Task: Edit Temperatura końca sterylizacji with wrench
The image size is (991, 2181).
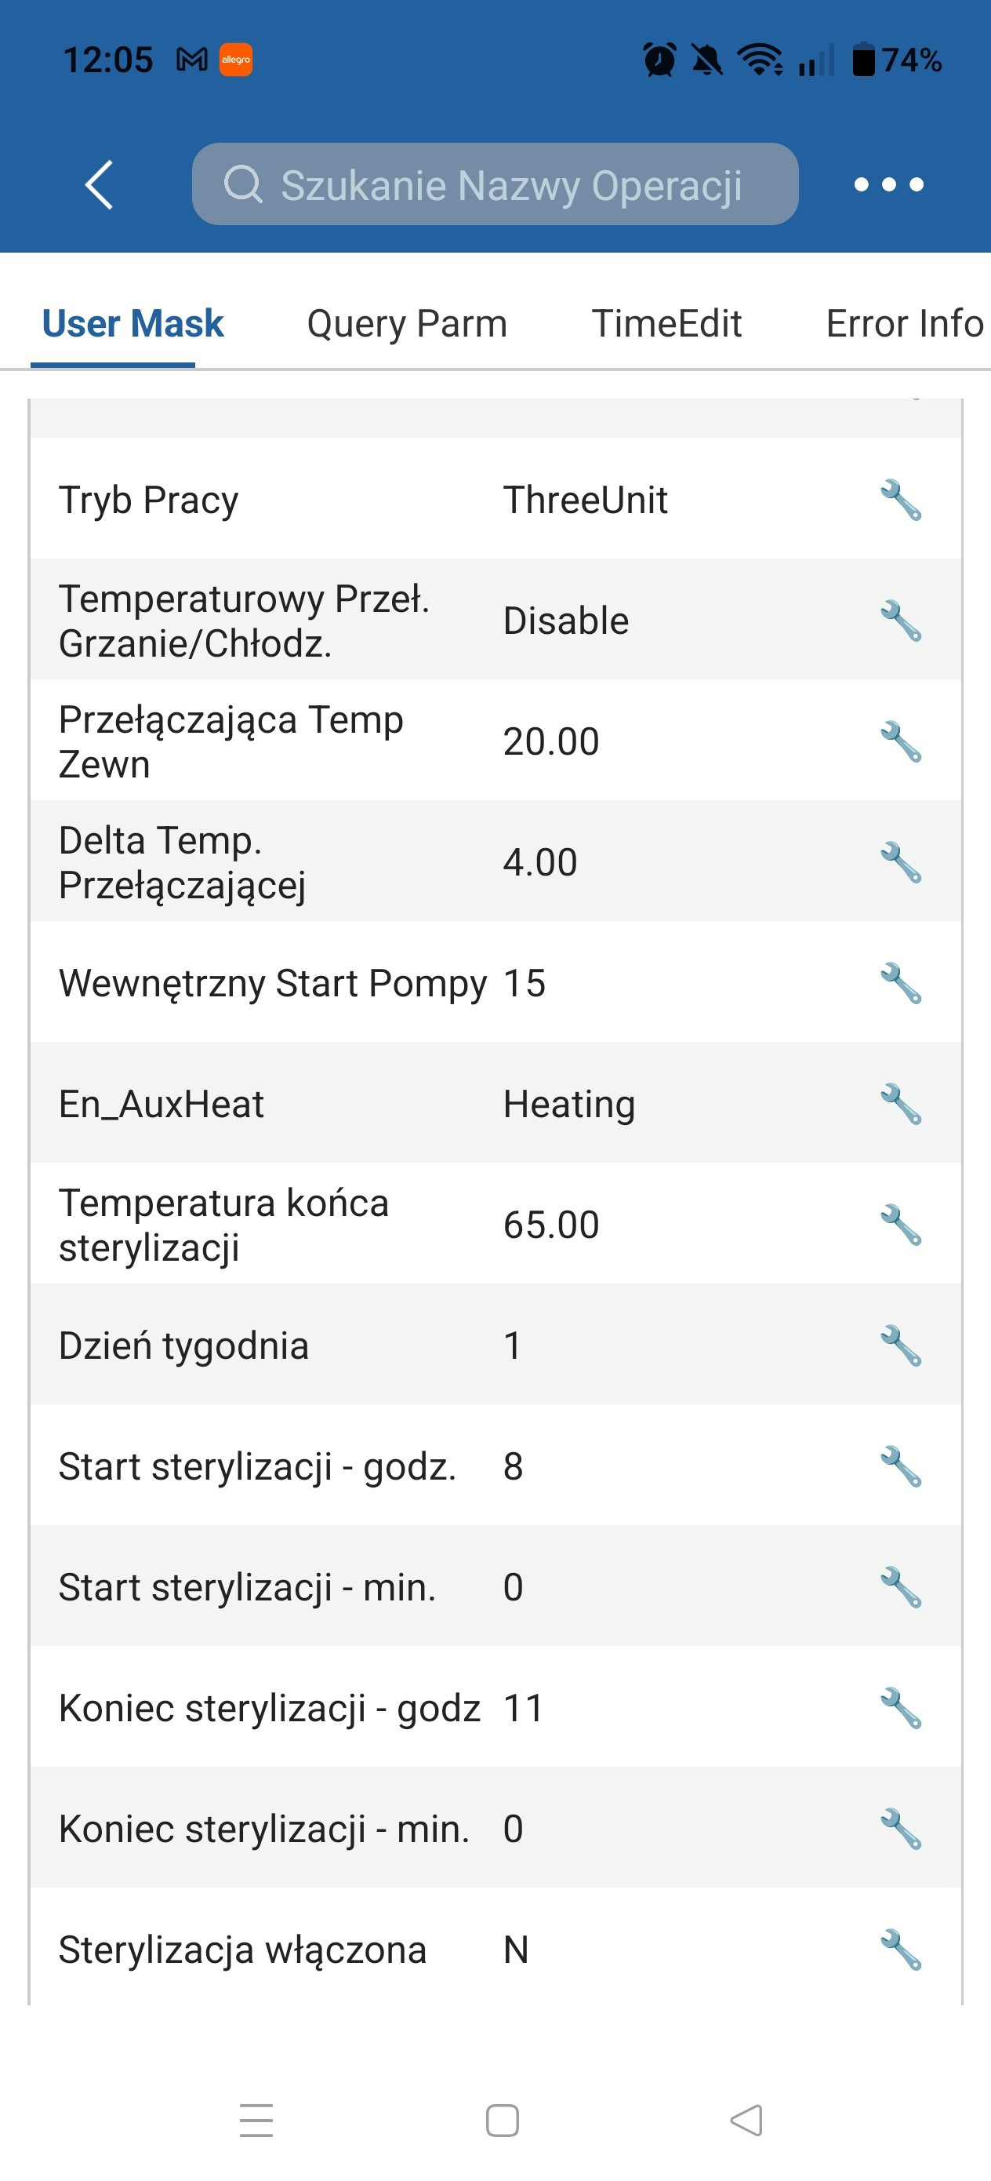Action: 901,1225
